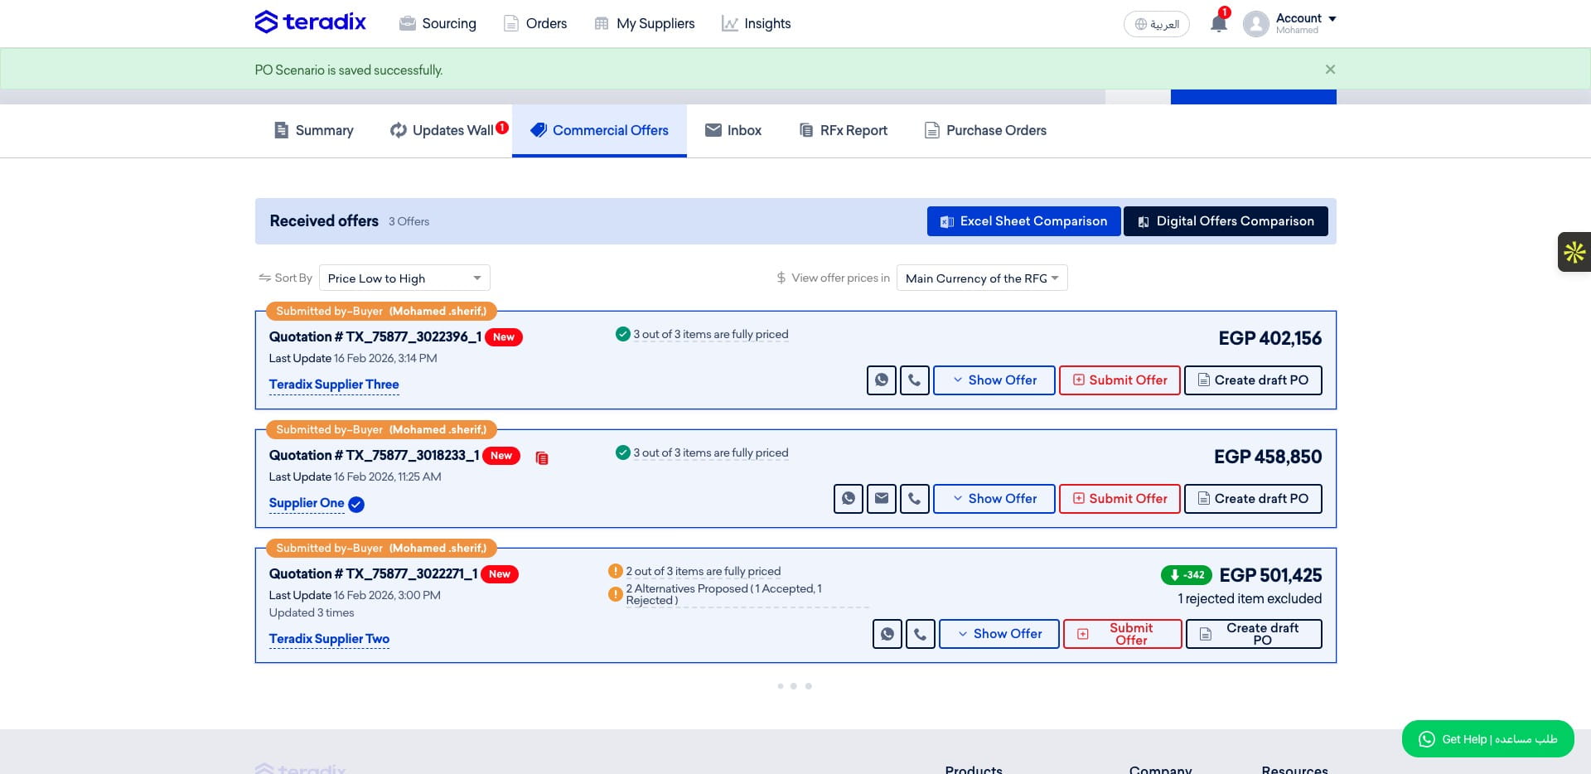Image resolution: width=1591 pixels, height=774 pixels.
Task: WhatsApp Teradix Supplier Three
Action: pos(882,380)
